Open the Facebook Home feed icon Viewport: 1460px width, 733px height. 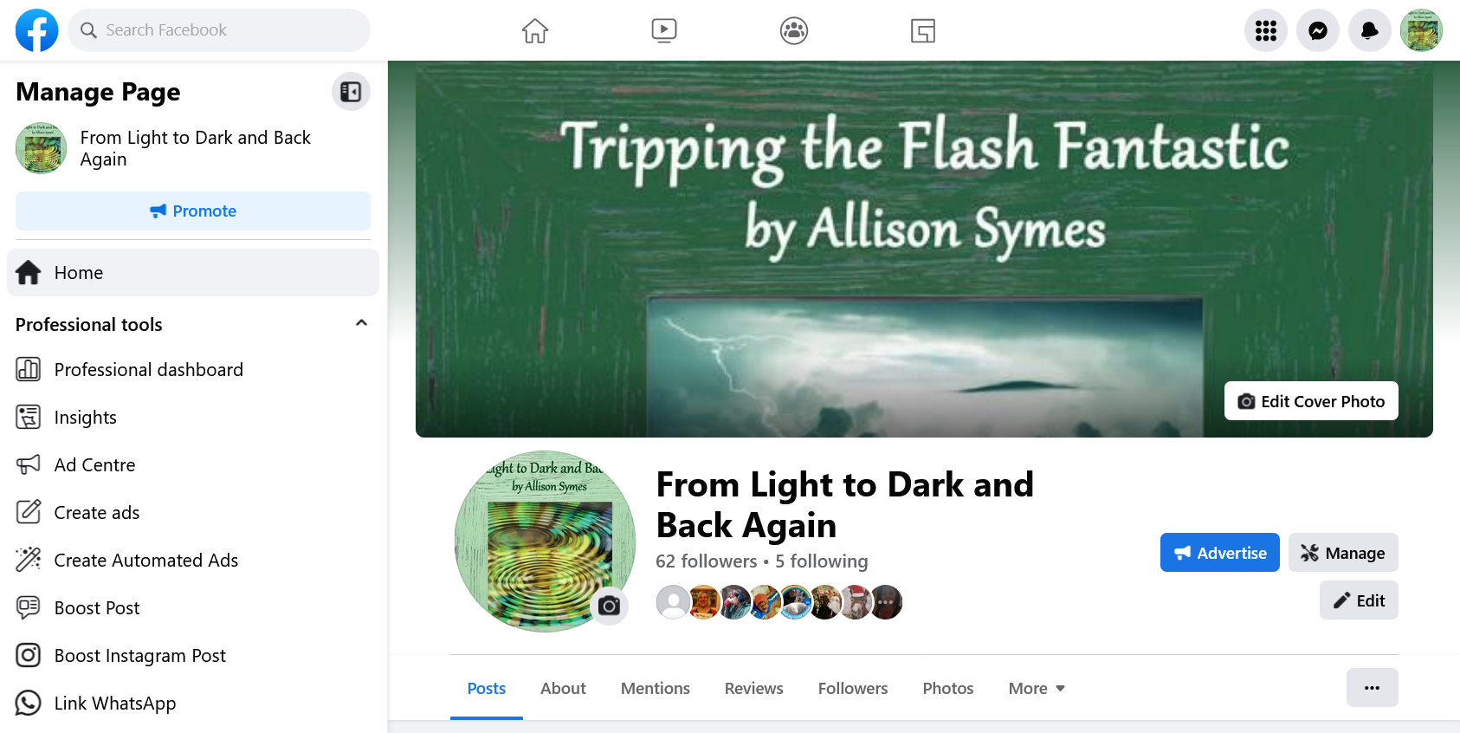(x=535, y=31)
